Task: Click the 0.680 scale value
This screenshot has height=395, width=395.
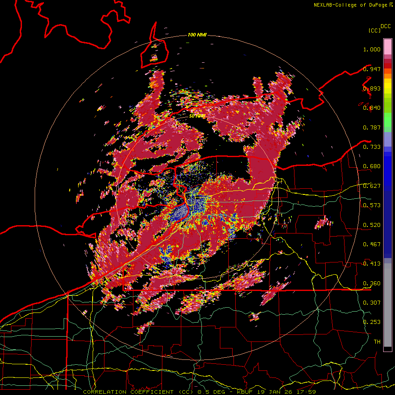Action: coord(372,166)
